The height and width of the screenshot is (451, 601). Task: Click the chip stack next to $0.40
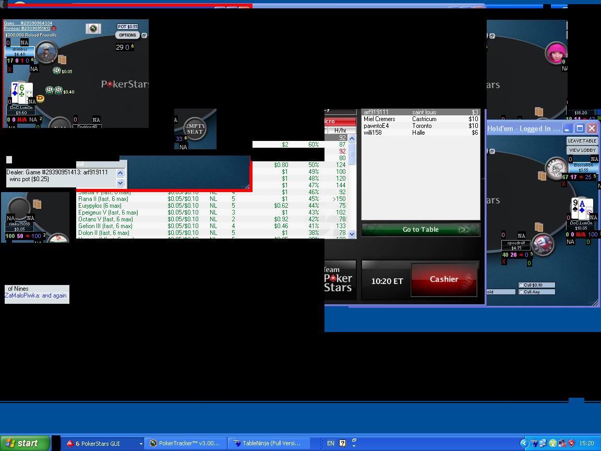tap(54, 90)
